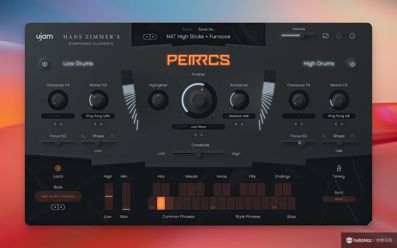Open the NAT High Sticks + Furrocos preset

pos(198,37)
